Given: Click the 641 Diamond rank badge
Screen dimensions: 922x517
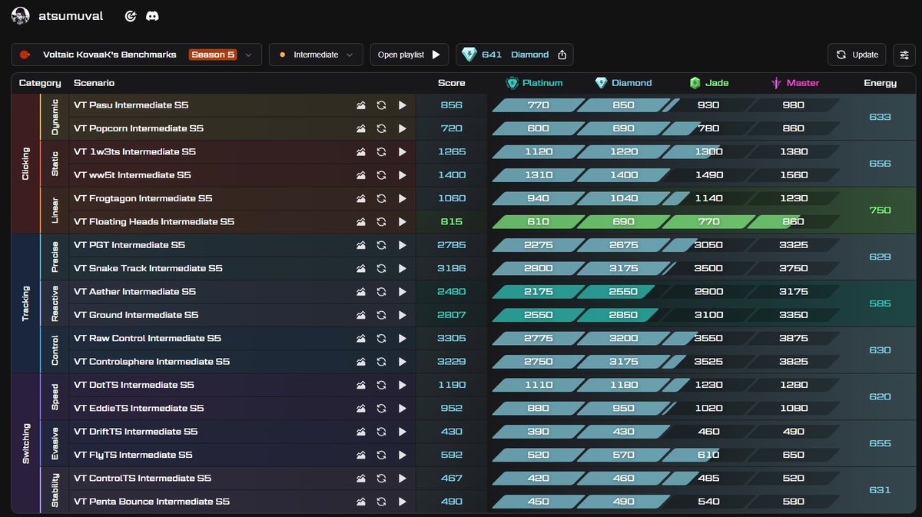Looking at the screenshot, I should pyautogui.click(x=514, y=55).
